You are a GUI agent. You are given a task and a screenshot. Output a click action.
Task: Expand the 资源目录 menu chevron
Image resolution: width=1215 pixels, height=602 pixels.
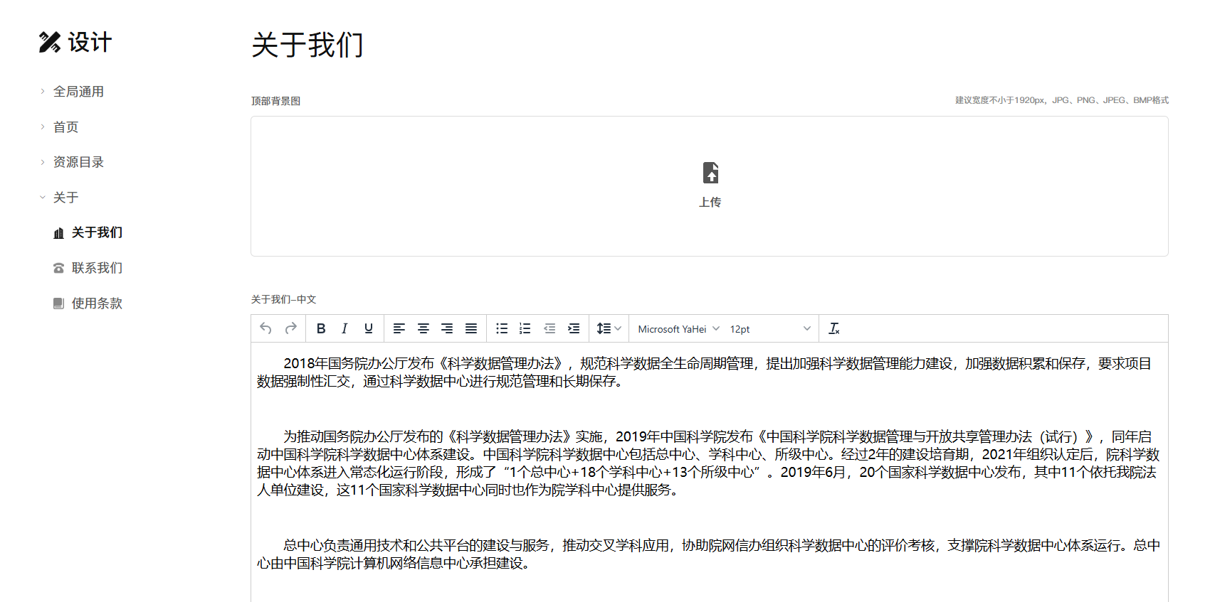tap(43, 162)
